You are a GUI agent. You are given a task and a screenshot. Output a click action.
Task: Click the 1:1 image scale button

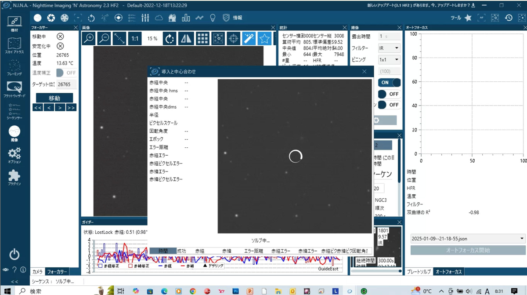point(135,39)
